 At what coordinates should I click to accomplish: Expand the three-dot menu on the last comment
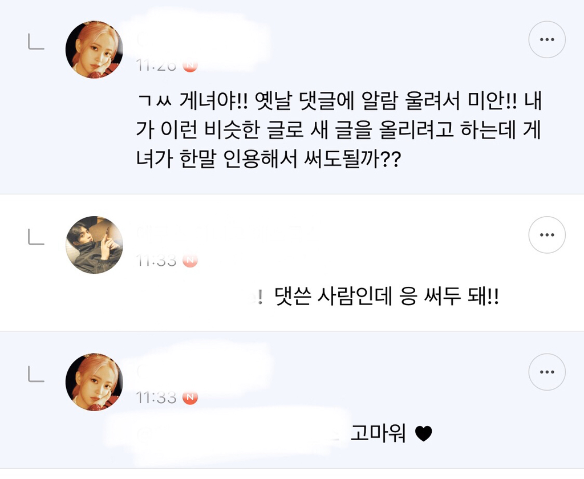pos(547,372)
